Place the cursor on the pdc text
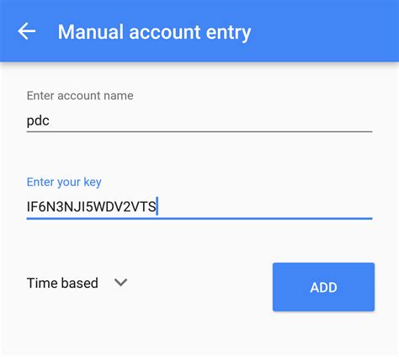Image resolution: width=399 pixels, height=357 pixels. click(38, 121)
